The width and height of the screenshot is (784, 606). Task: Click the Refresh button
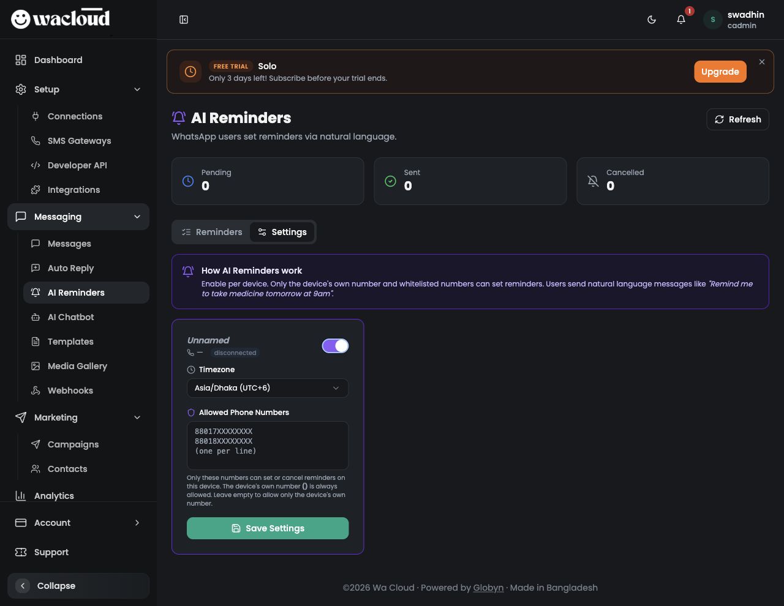[x=738, y=119]
